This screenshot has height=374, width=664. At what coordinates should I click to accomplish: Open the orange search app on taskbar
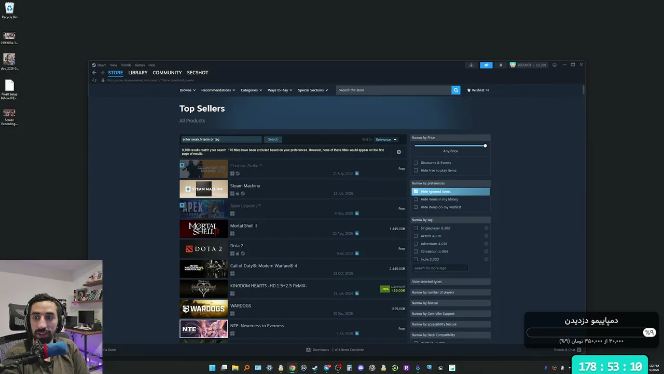click(246, 368)
